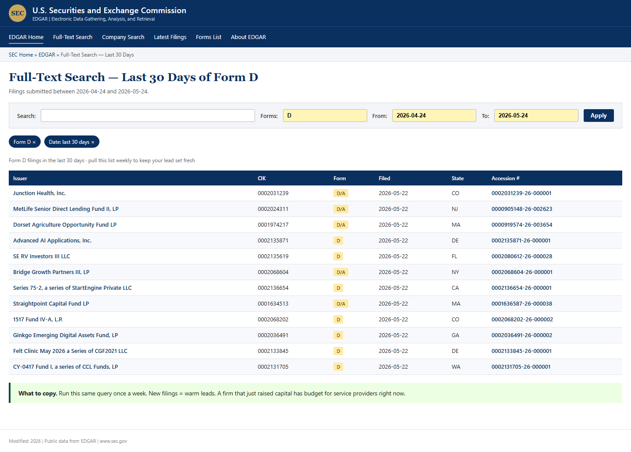This screenshot has height=452, width=631.
Task: Click state WA in CY-0417 row
Action: pos(456,367)
